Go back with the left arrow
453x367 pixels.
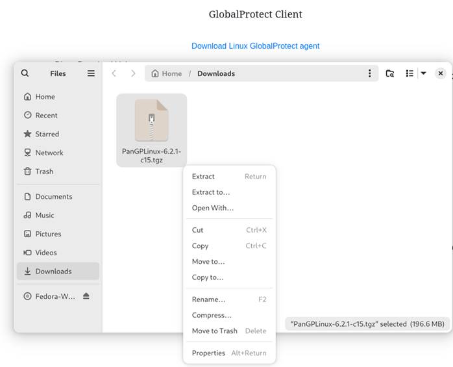tap(114, 73)
